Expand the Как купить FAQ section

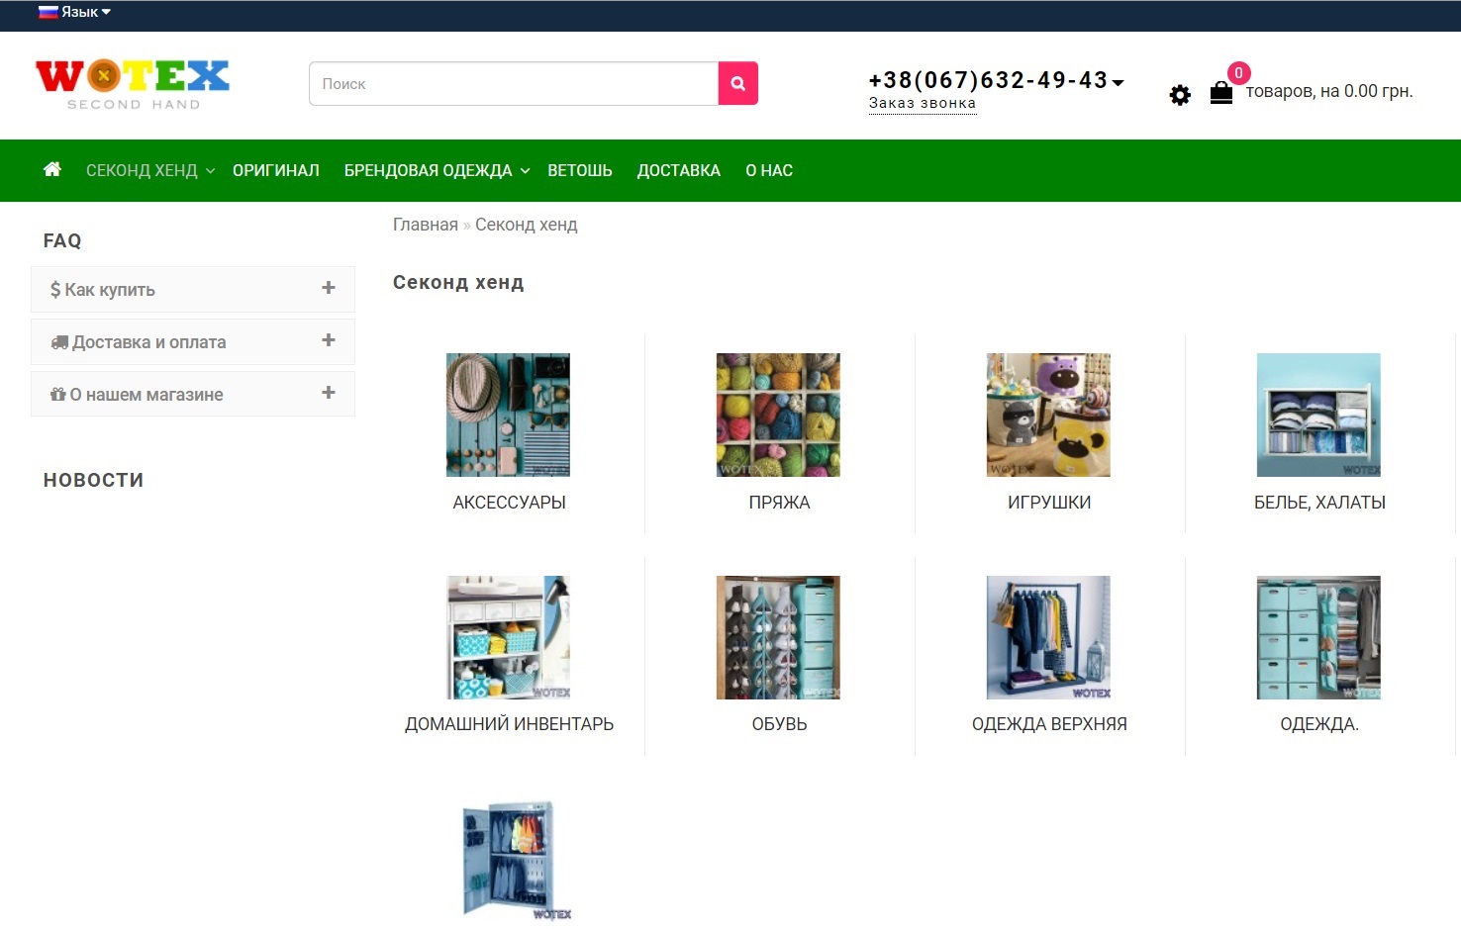pos(327,288)
